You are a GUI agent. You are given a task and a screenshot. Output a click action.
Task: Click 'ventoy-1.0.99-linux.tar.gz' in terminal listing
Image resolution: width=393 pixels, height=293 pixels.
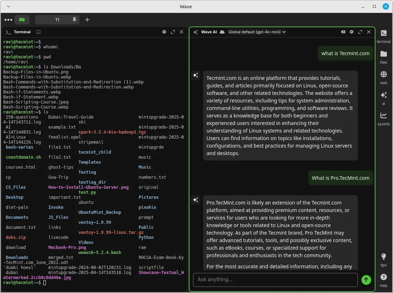tap(111, 232)
